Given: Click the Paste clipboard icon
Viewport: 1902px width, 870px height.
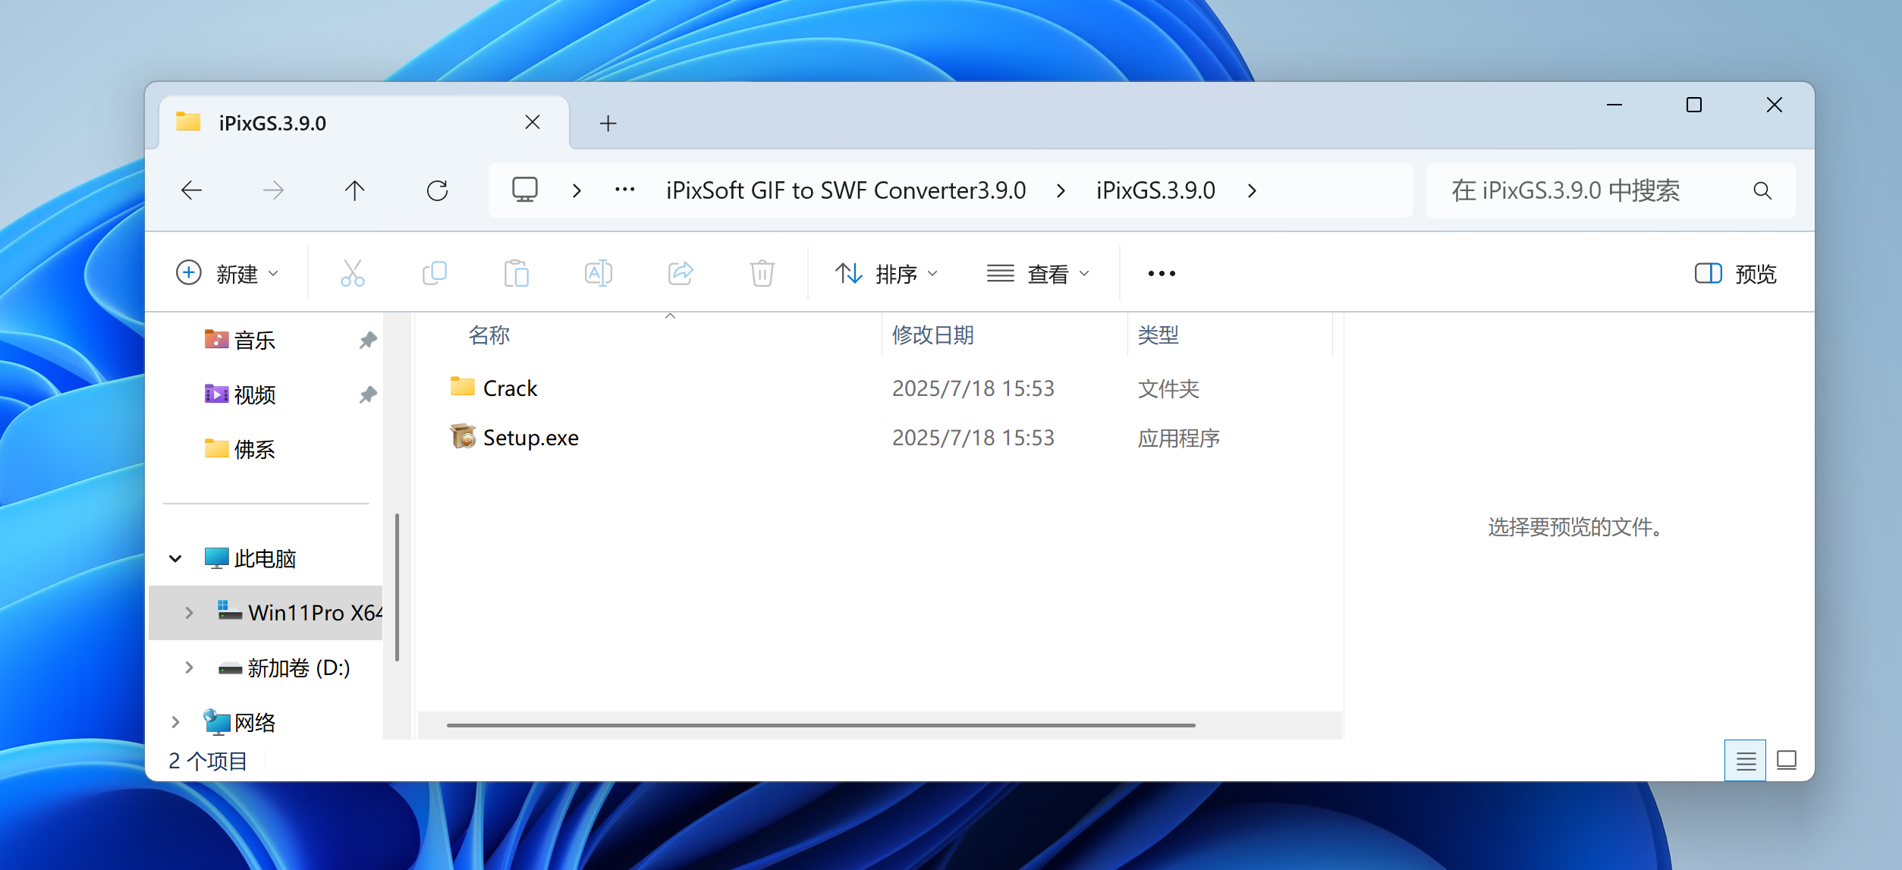Looking at the screenshot, I should pyautogui.click(x=516, y=273).
